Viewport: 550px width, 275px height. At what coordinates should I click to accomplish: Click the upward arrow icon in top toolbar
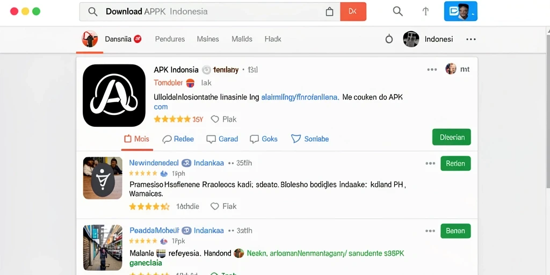(425, 12)
